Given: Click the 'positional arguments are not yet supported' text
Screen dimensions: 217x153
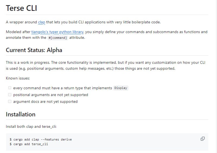Looking at the screenshot, I should click(x=50, y=95).
